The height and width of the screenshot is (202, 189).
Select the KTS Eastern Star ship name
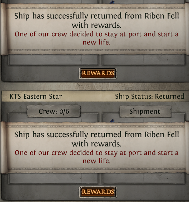(36, 97)
